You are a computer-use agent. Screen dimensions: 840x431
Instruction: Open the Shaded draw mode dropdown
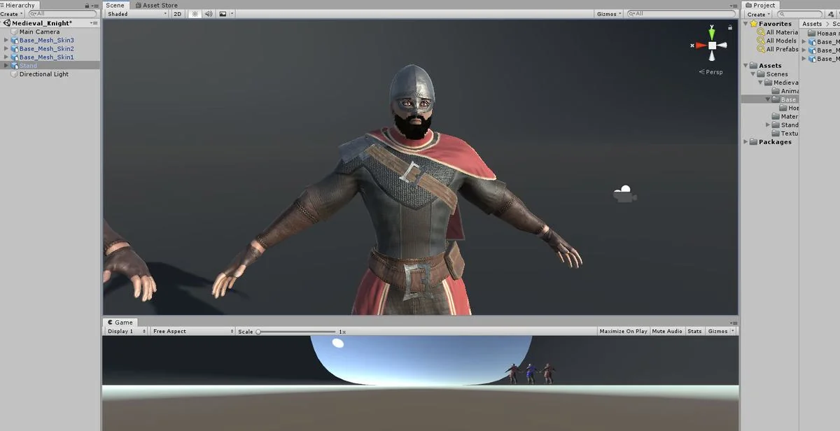137,14
